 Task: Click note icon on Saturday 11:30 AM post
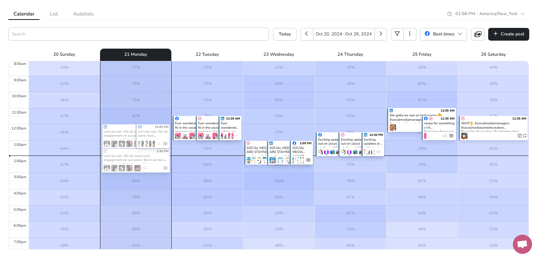(x=524, y=136)
